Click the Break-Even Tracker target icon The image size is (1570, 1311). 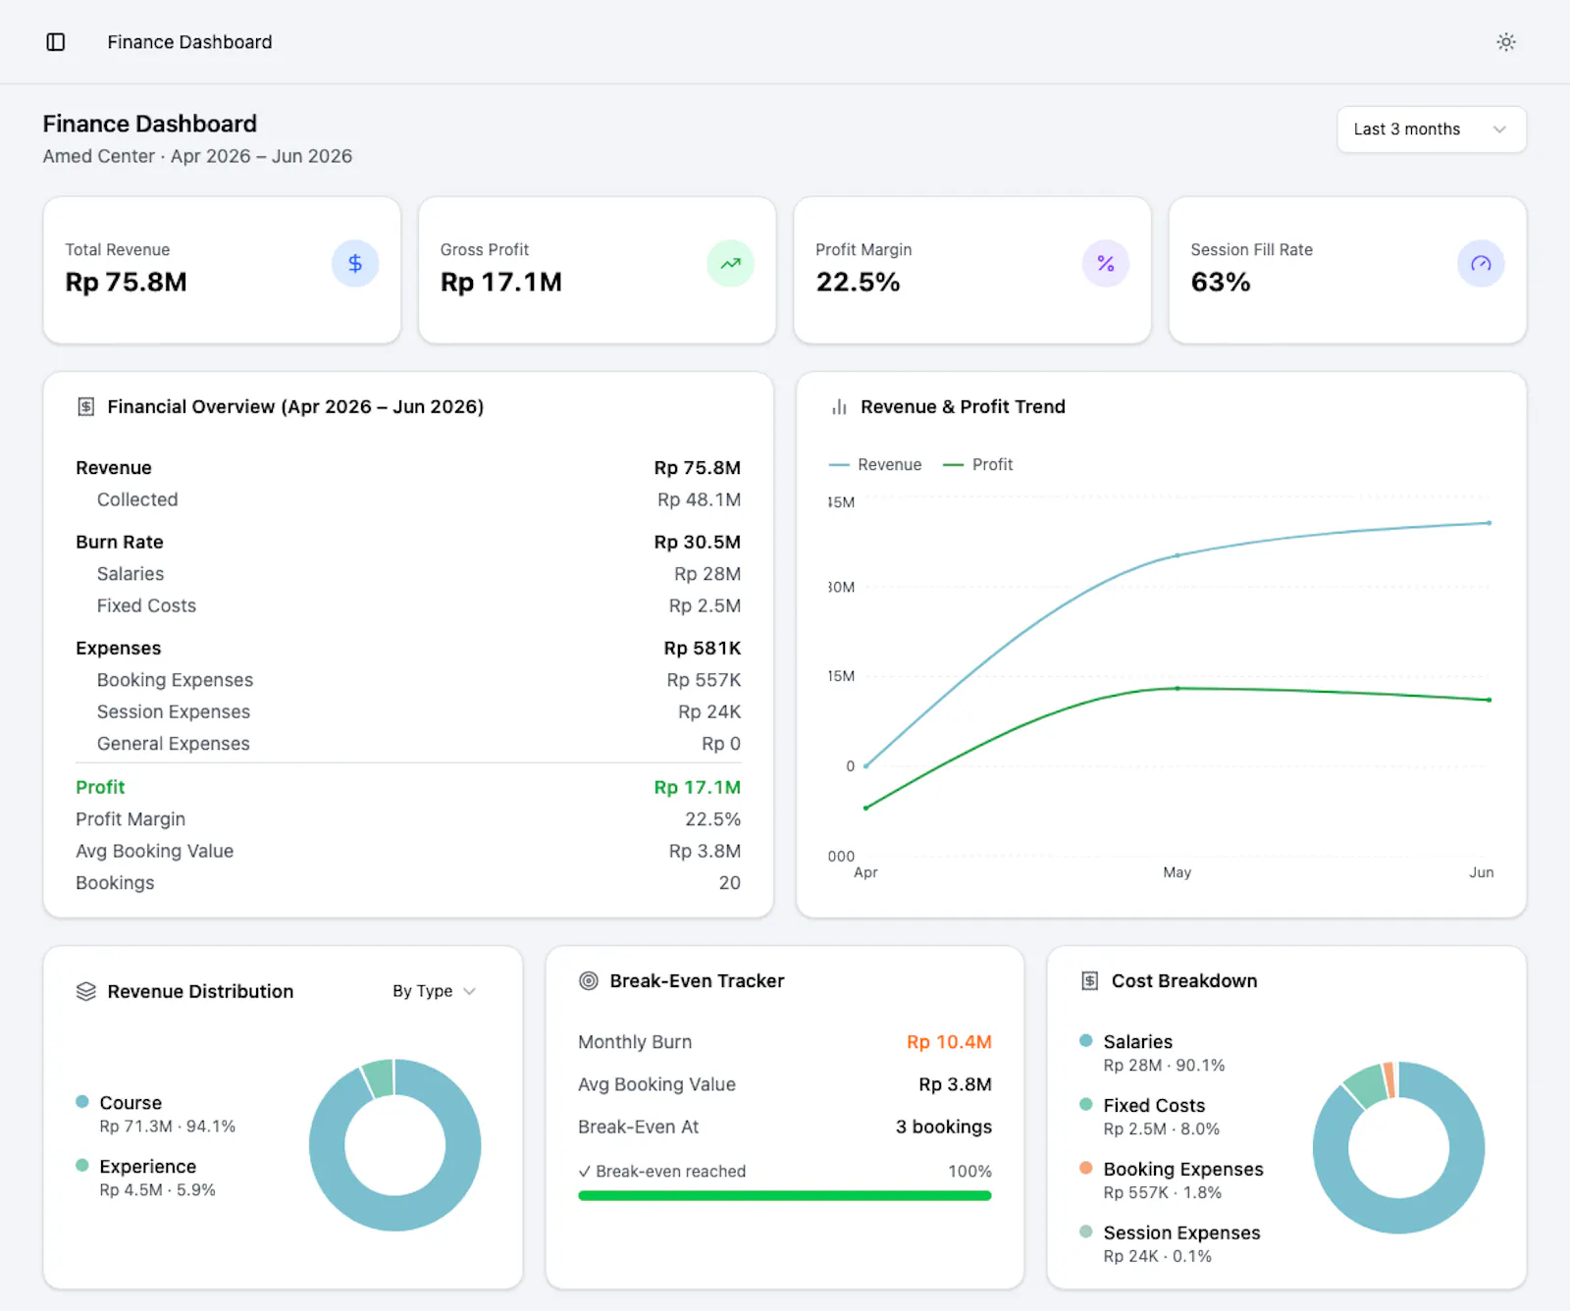click(x=589, y=980)
